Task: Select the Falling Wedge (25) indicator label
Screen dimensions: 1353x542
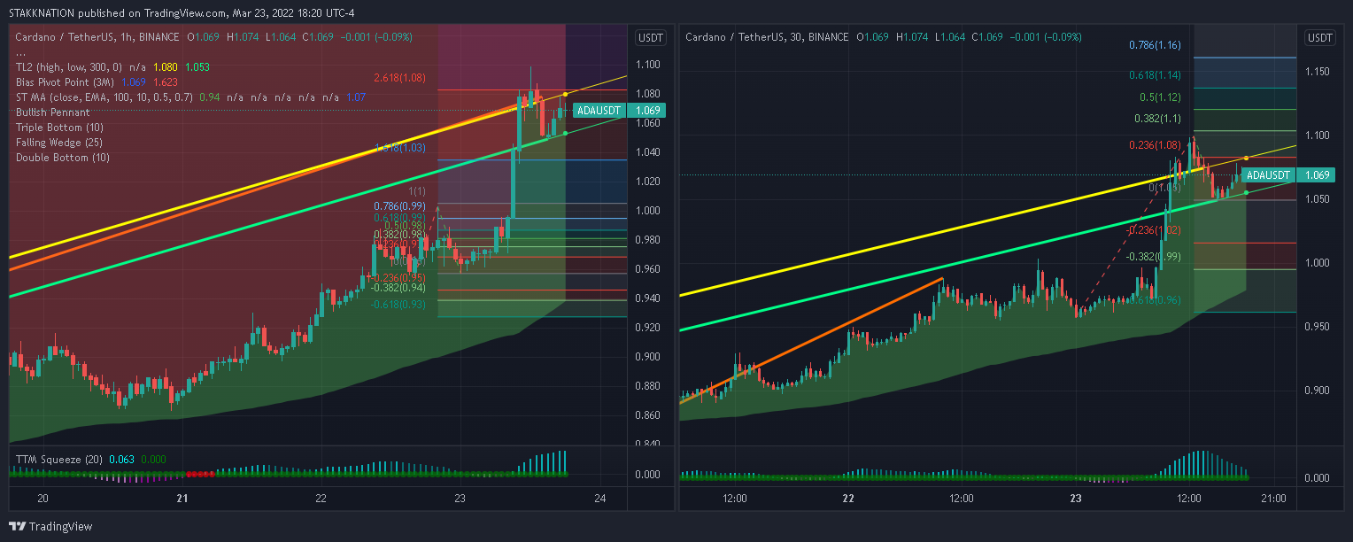Action: point(60,143)
